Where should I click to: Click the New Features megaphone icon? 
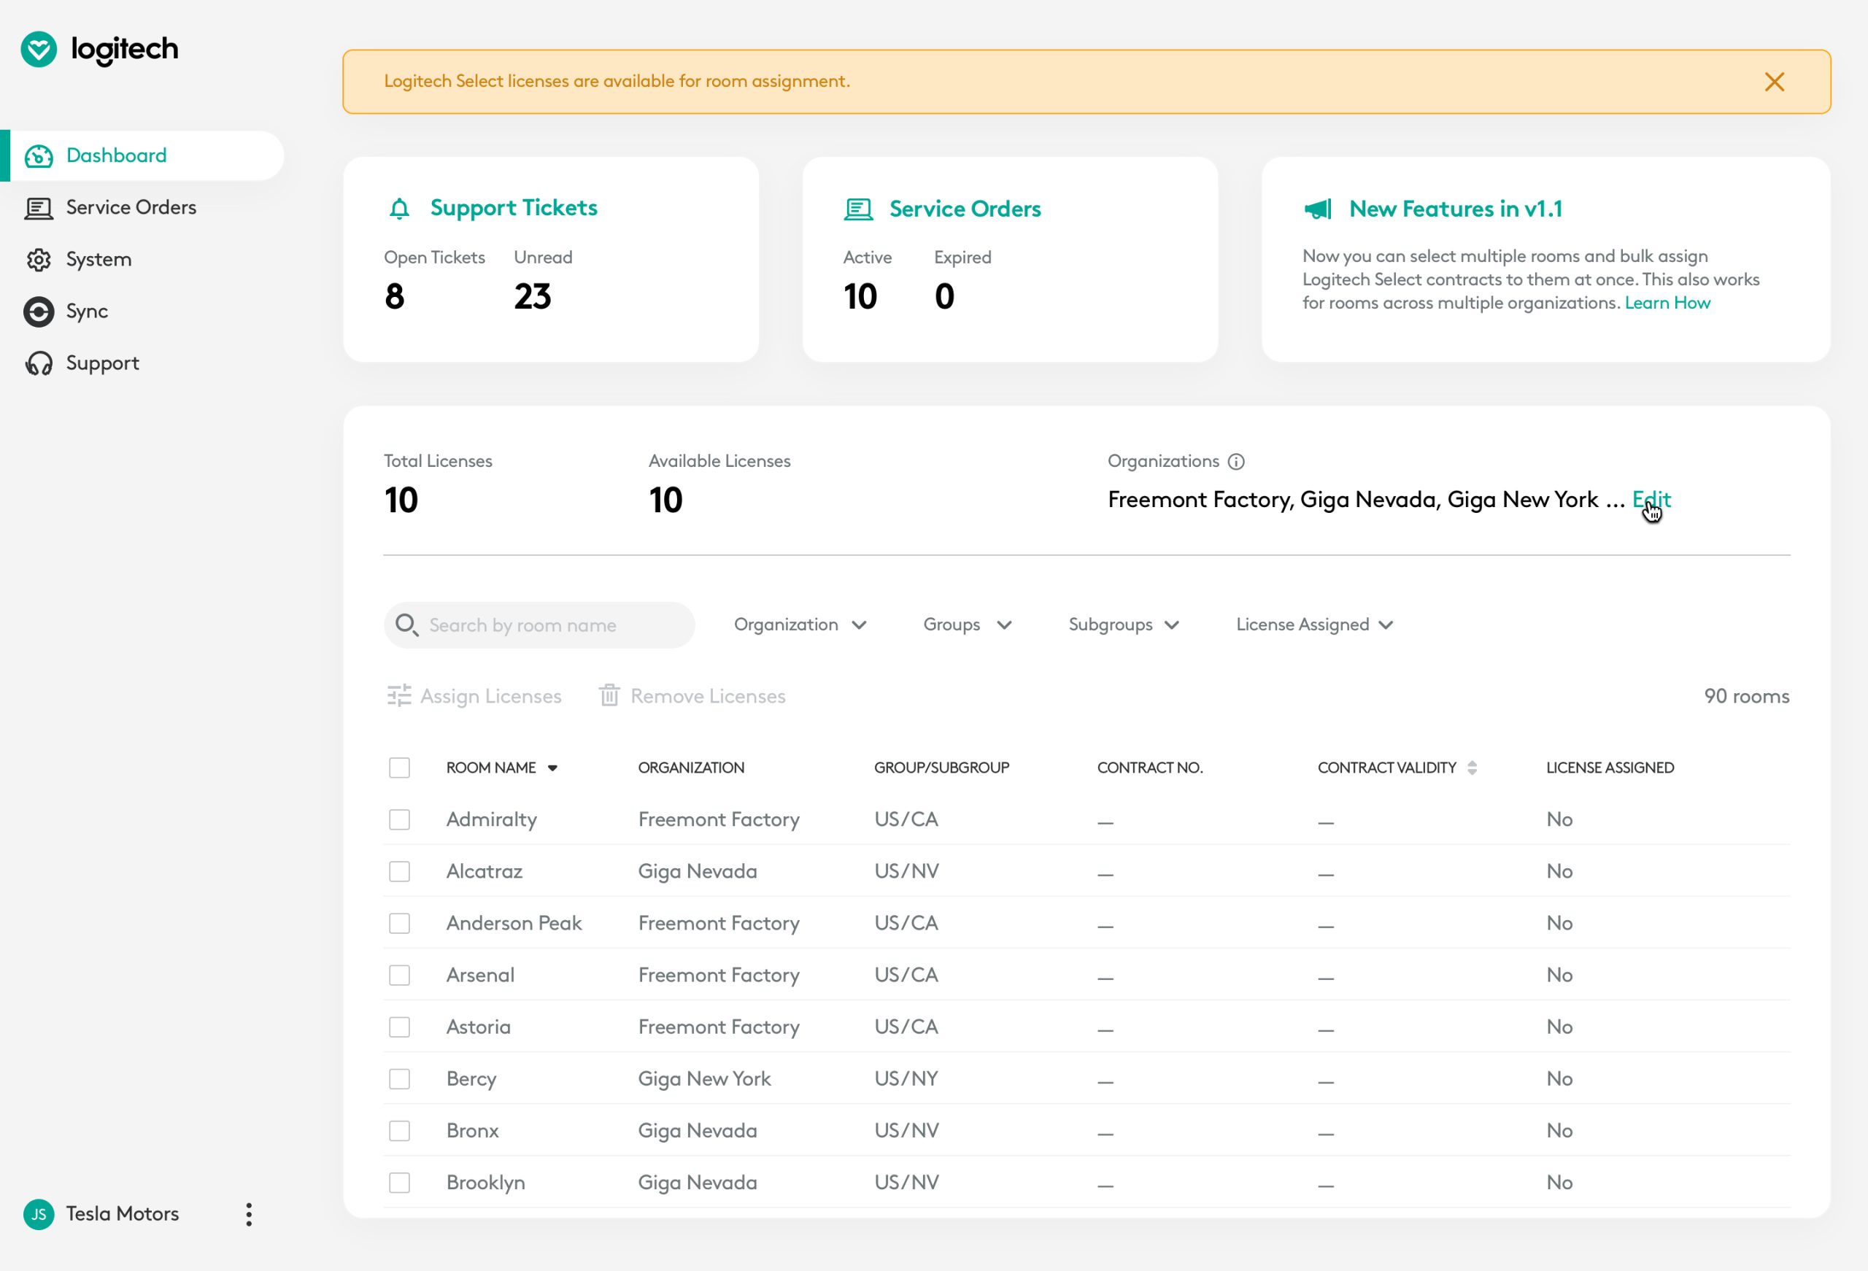tap(1317, 209)
